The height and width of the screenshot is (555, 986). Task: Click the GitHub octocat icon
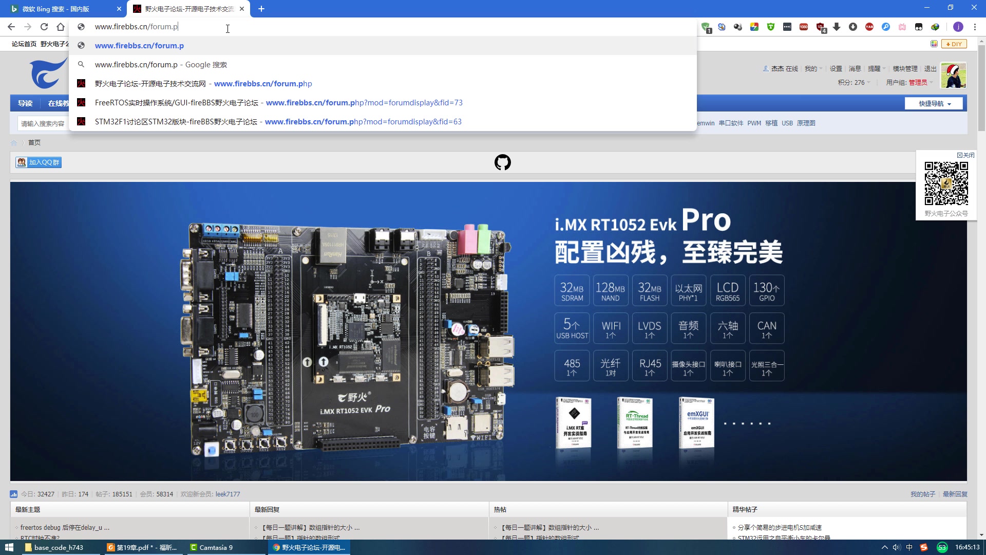click(x=502, y=162)
